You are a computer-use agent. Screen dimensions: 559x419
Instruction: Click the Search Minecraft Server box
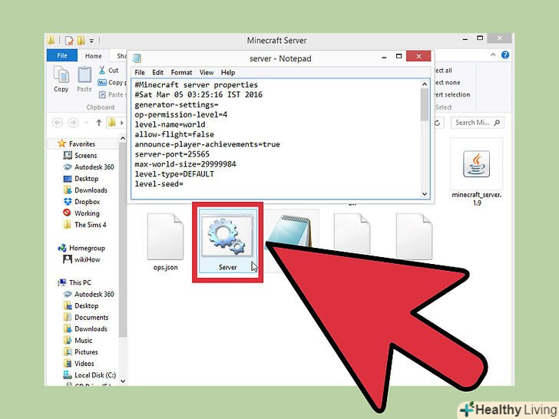[x=478, y=123]
